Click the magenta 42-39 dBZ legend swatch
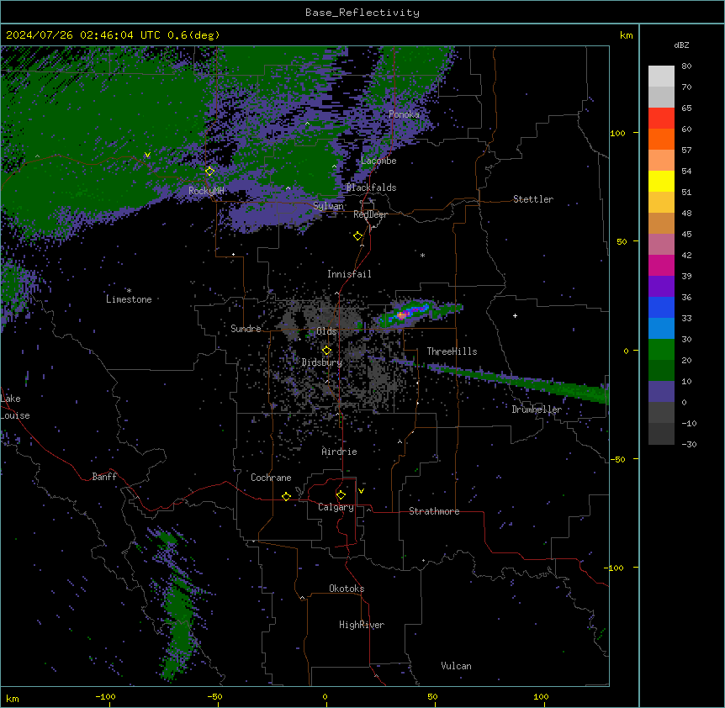Viewport: 725px width, 708px height. coord(661,265)
